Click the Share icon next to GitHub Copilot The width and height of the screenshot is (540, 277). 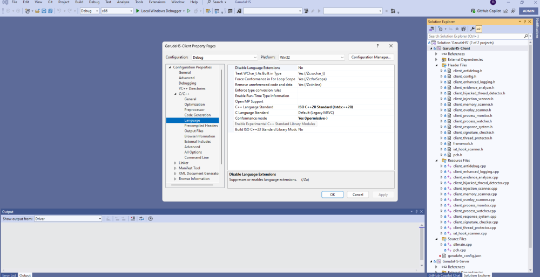pyautogui.click(x=505, y=11)
